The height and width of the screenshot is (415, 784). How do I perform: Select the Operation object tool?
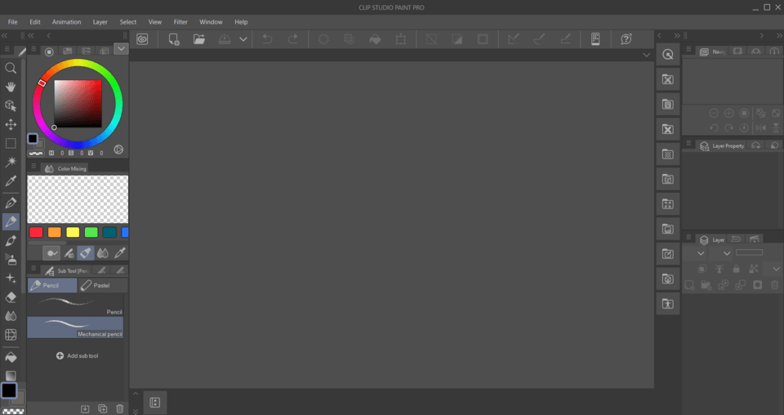(x=11, y=105)
